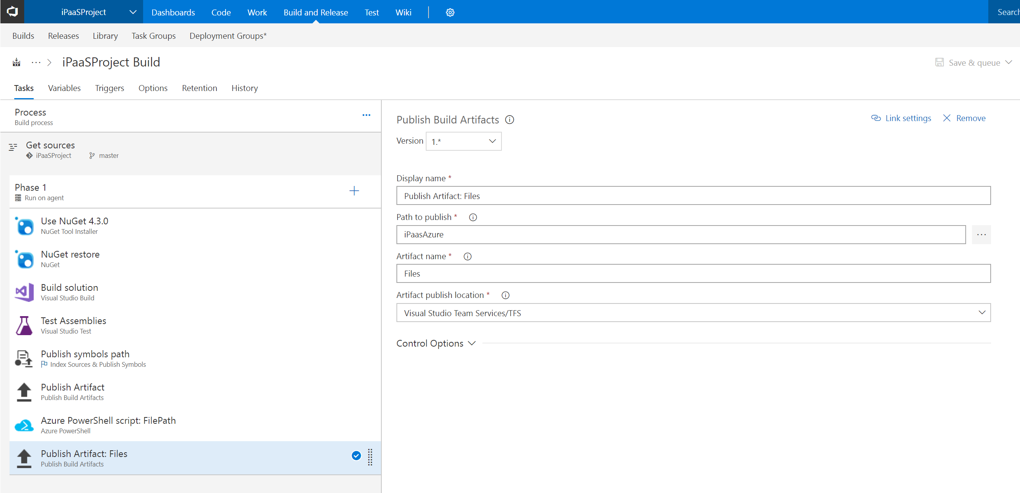Click the Path to publish input field

coord(681,235)
